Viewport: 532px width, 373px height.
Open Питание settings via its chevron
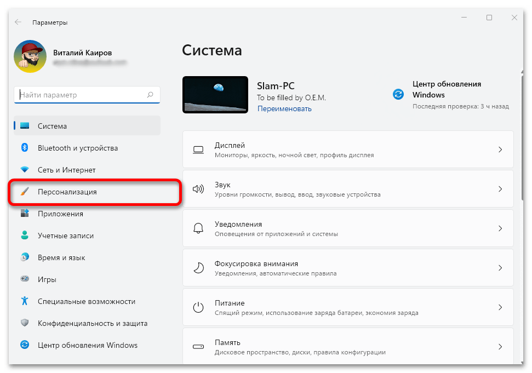click(500, 307)
